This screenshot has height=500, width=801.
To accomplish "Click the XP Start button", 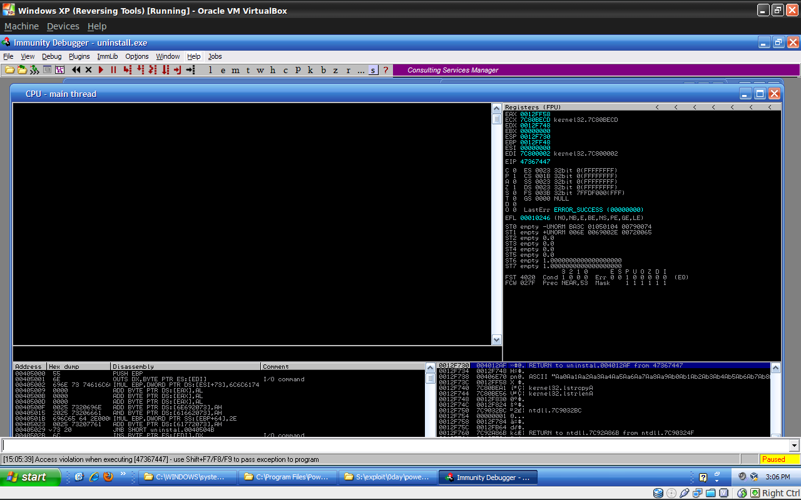I will pos(30,477).
